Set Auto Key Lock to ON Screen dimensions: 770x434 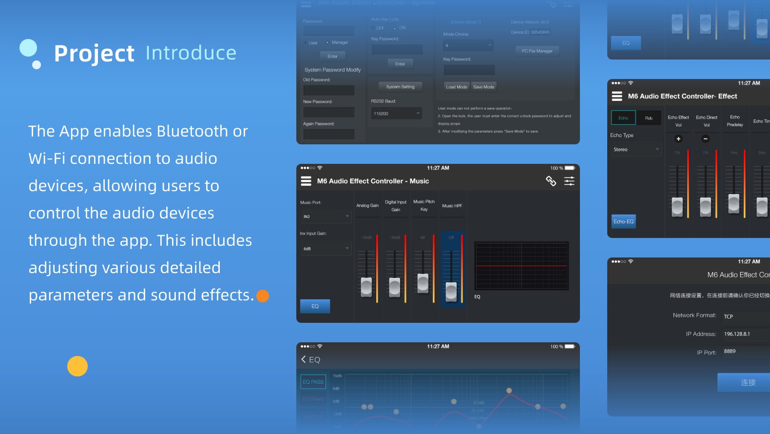tap(395, 28)
